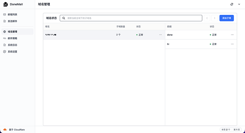245x133 pixels.
Task: Click the refresh icon in top bar
Action: tap(232, 4)
